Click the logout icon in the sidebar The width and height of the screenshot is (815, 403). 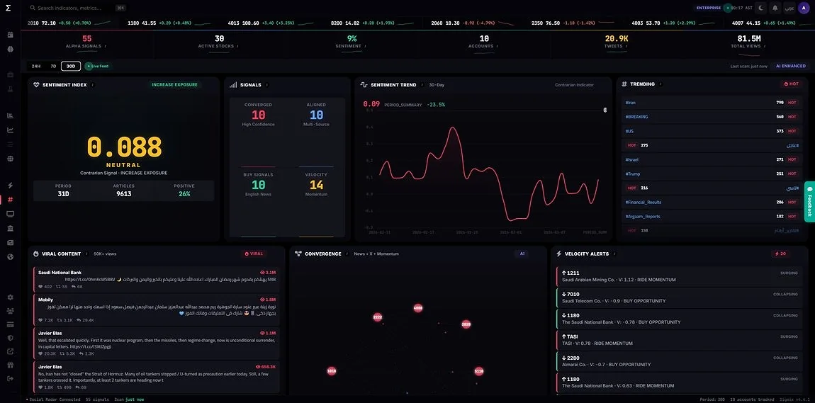(11, 379)
